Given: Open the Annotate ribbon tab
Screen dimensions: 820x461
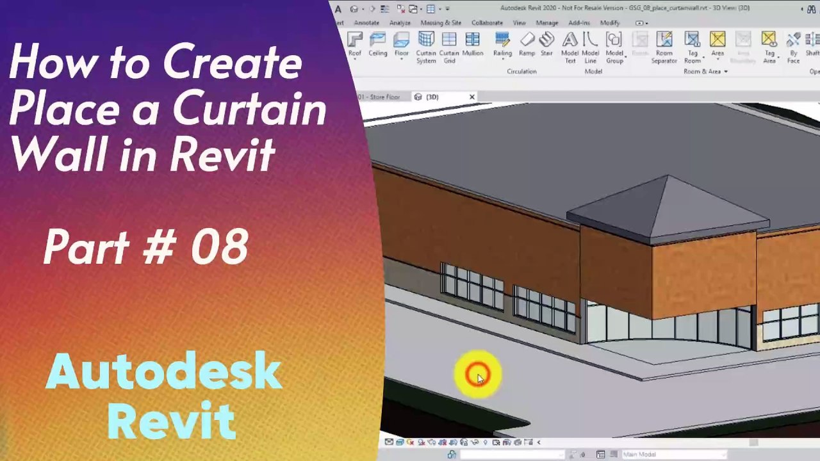Looking at the screenshot, I should tap(366, 23).
